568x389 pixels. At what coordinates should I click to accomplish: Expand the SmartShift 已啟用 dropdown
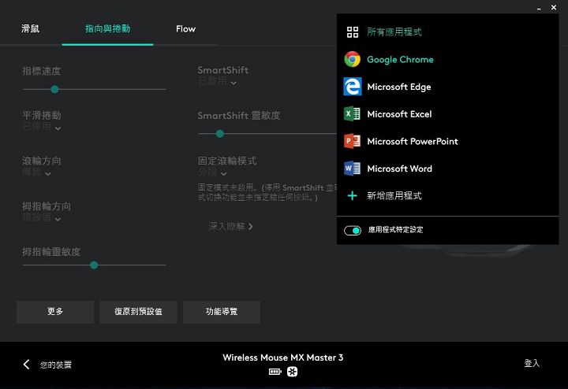[234, 83]
